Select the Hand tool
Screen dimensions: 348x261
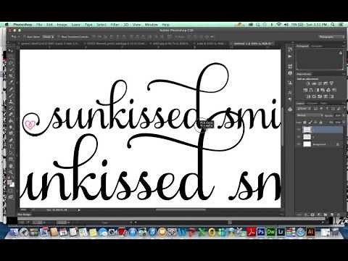(11, 166)
